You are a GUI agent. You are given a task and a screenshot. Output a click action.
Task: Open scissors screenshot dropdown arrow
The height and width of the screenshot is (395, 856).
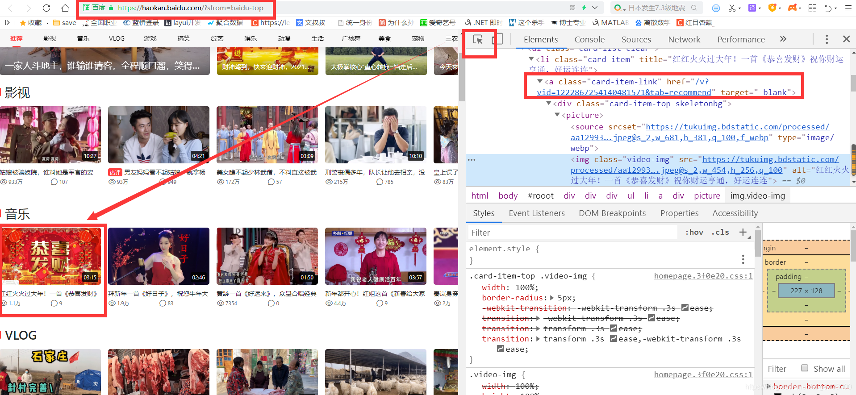click(x=740, y=8)
